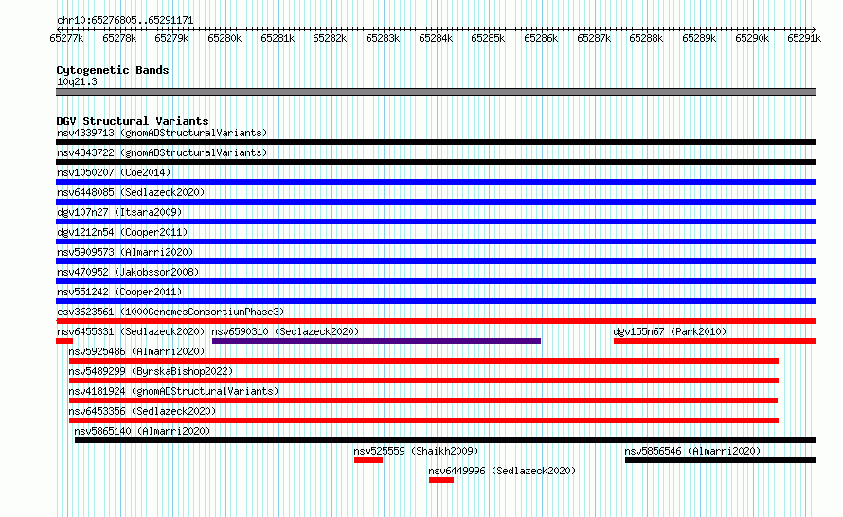Click the nsv5909573 (Almarri2020) label
The width and height of the screenshot is (843, 517).
point(125,252)
